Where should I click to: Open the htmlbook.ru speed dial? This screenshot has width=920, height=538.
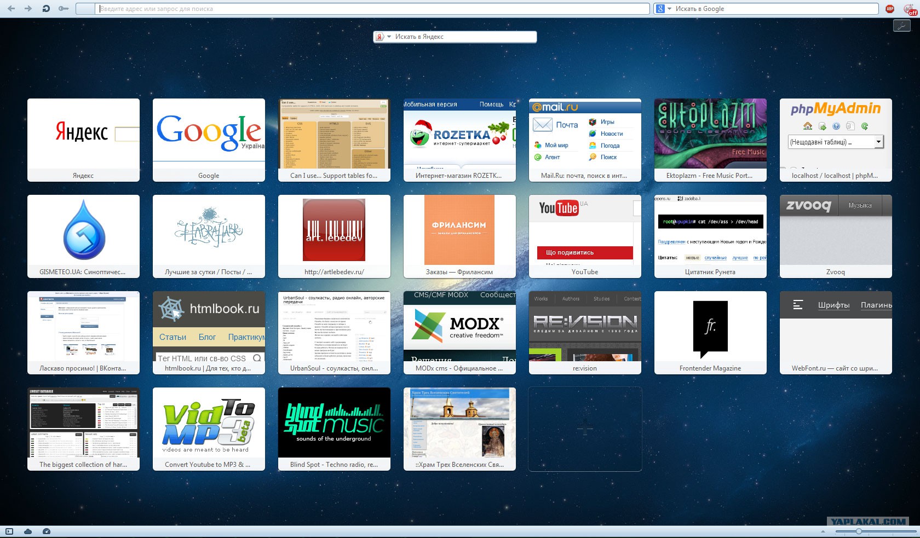(209, 333)
